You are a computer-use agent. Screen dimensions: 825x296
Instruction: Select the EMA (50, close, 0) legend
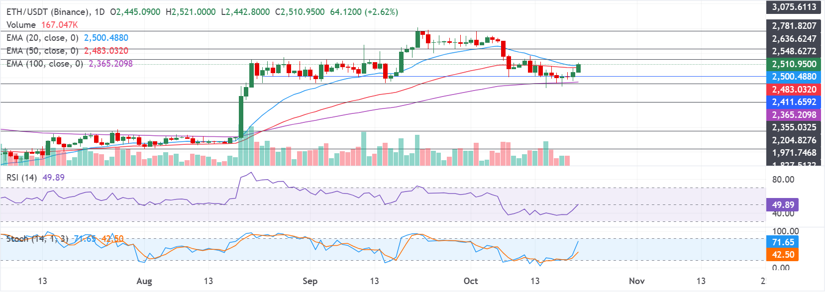point(42,50)
